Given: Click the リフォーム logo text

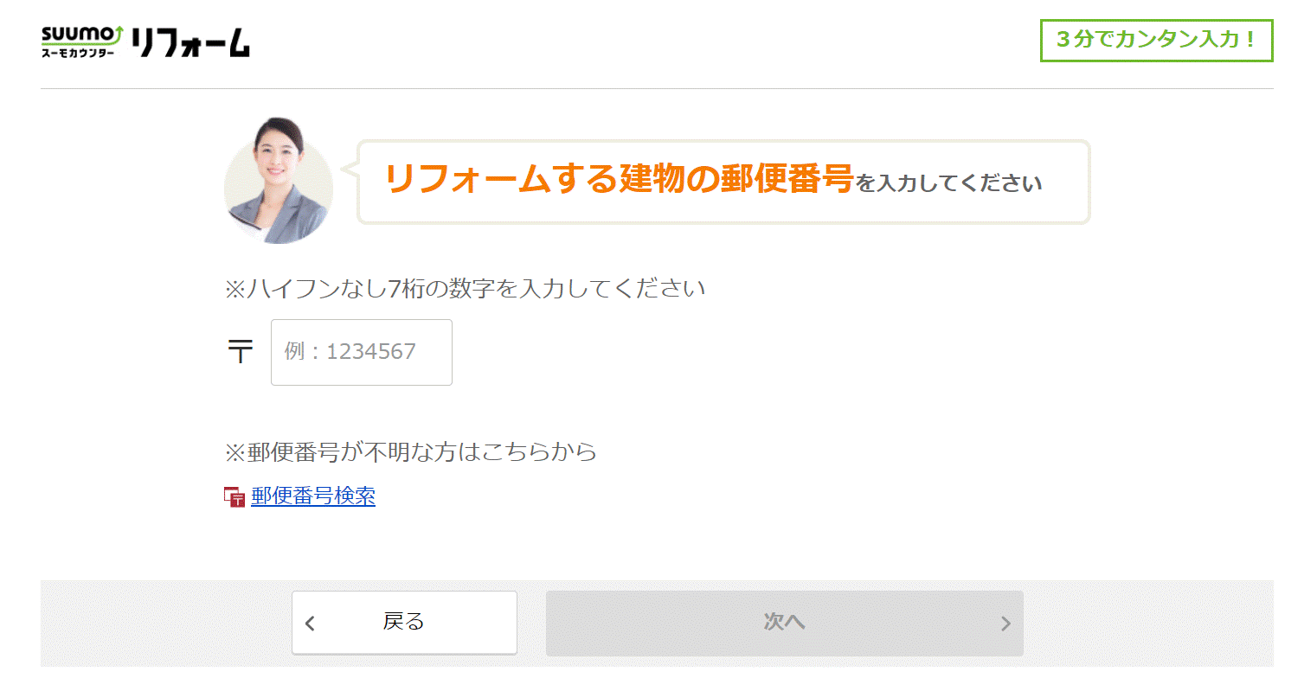Looking at the screenshot, I should coord(191,42).
